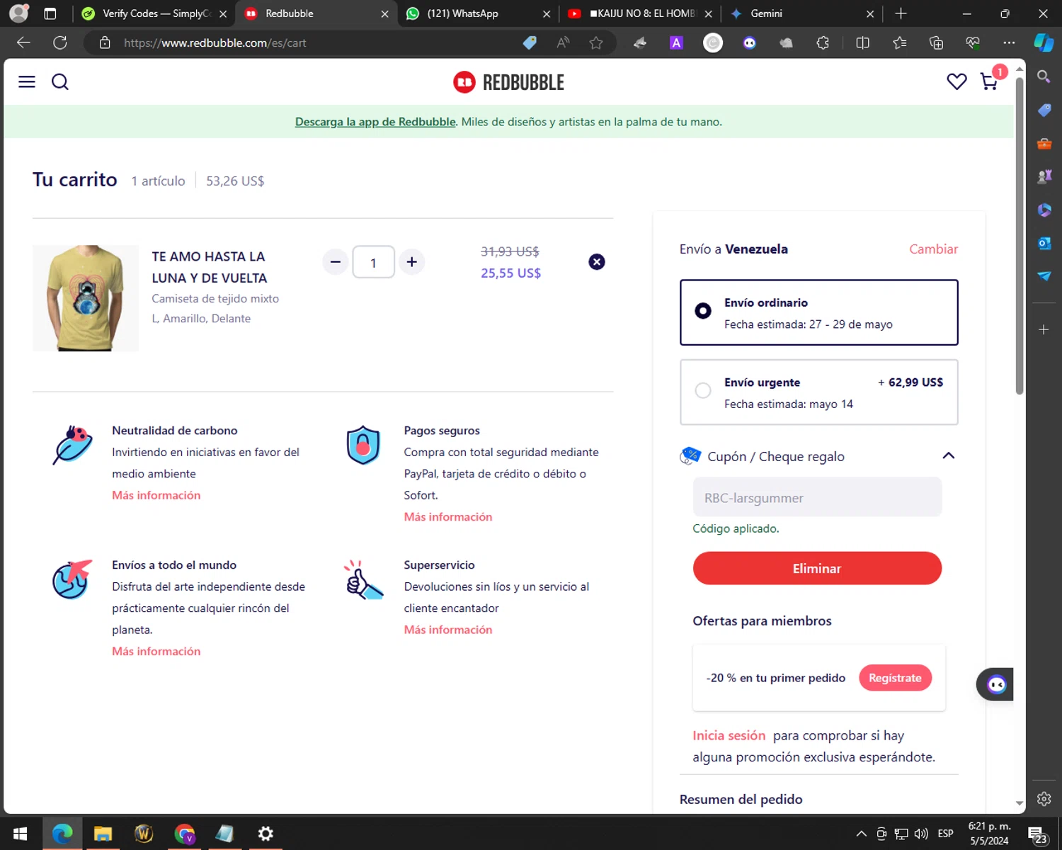Image resolution: width=1062 pixels, height=850 pixels.
Task: Refresh the current page
Action: [x=60, y=42]
